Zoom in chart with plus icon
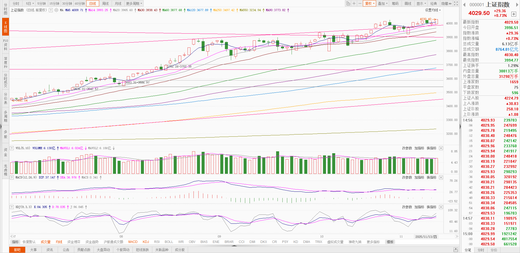Viewport: 520px width, 253px height. (x=354, y=4)
